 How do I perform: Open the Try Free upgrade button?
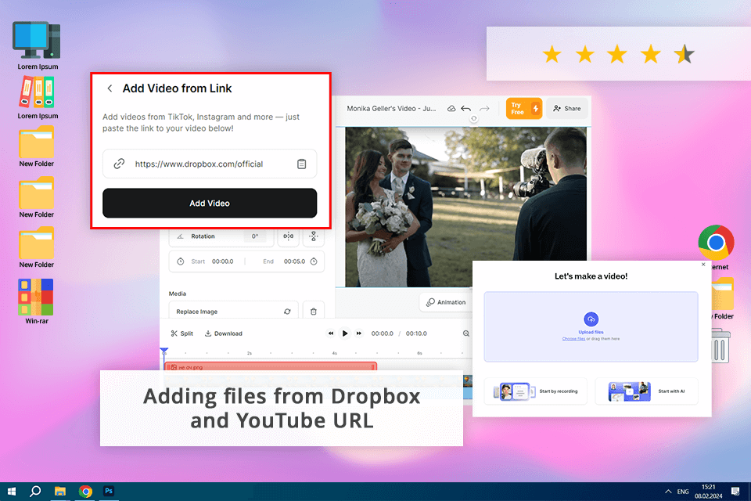524,108
